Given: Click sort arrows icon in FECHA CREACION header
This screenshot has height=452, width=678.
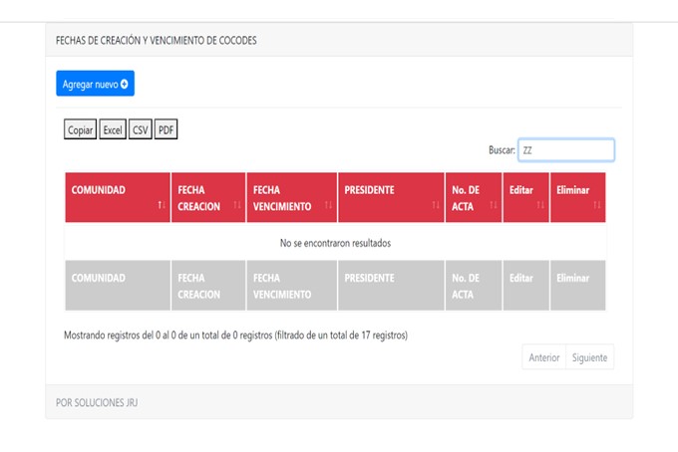Looking at the screenshot, I should (x=236, y=205).
